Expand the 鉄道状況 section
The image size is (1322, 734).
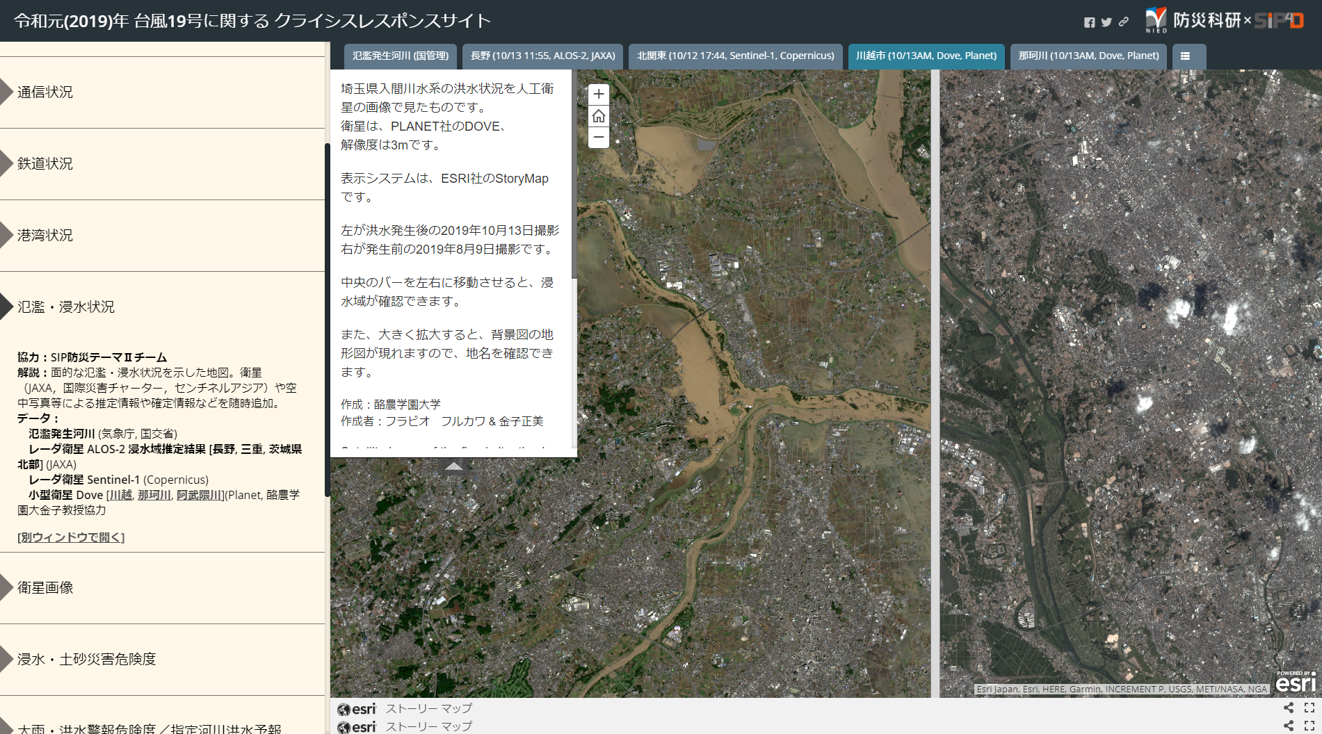[45, 164]
